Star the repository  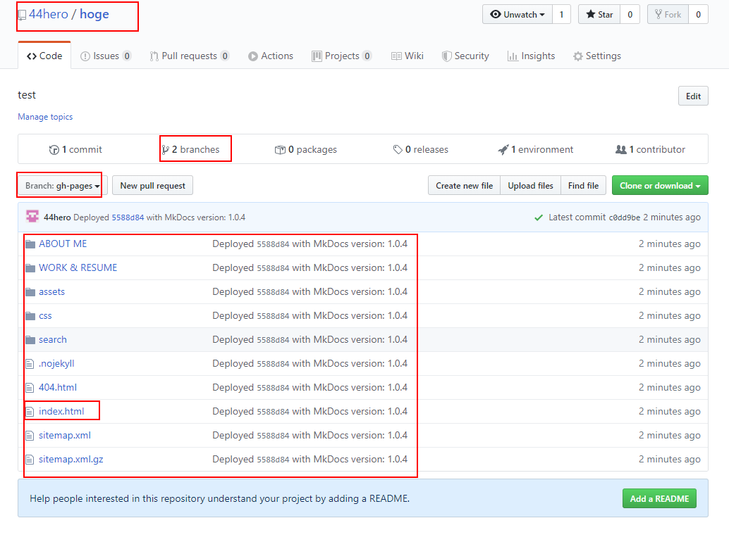point(599,14)
